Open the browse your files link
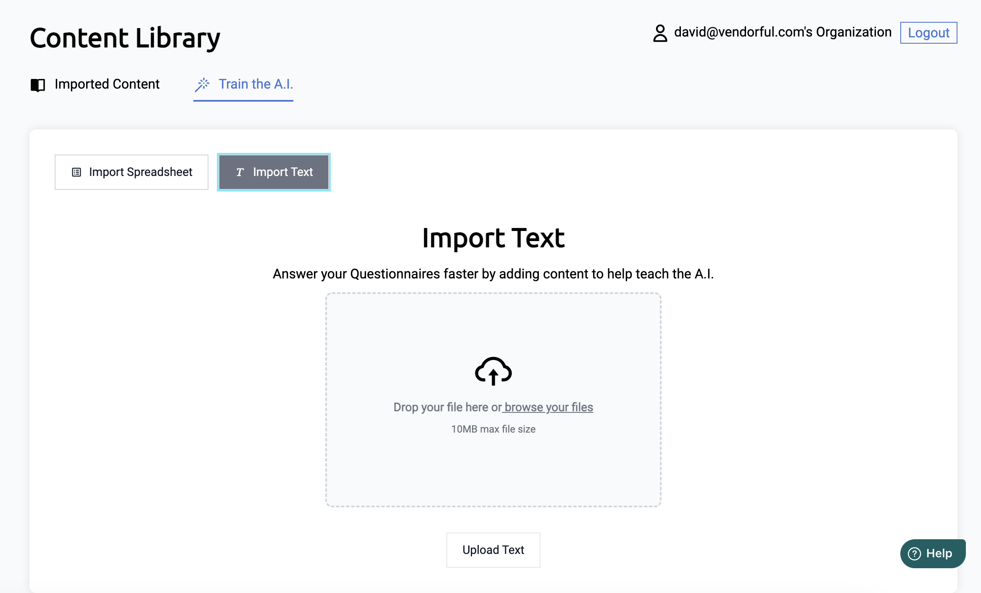This screenshot has height=593, width=981. [x=549, y=407]
